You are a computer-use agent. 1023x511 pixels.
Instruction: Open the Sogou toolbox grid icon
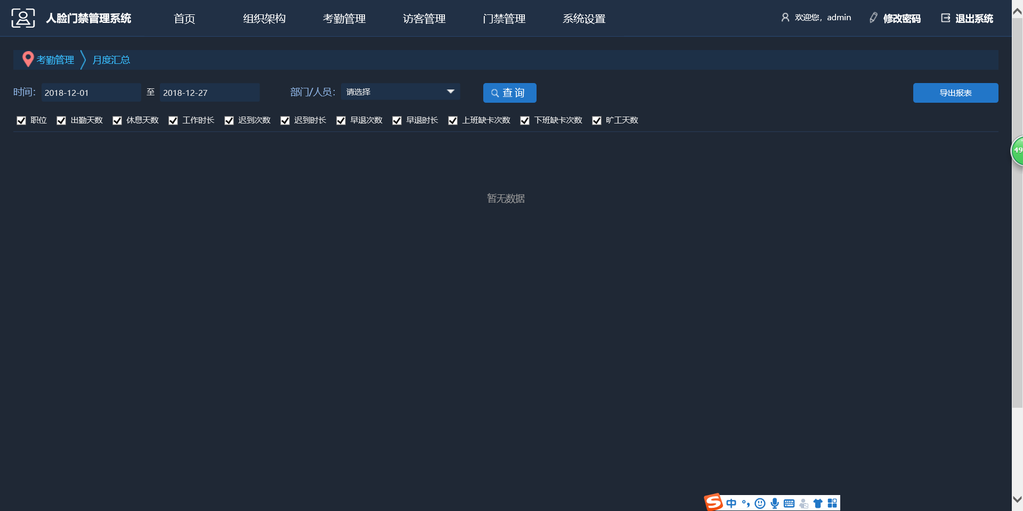[832, 504]
